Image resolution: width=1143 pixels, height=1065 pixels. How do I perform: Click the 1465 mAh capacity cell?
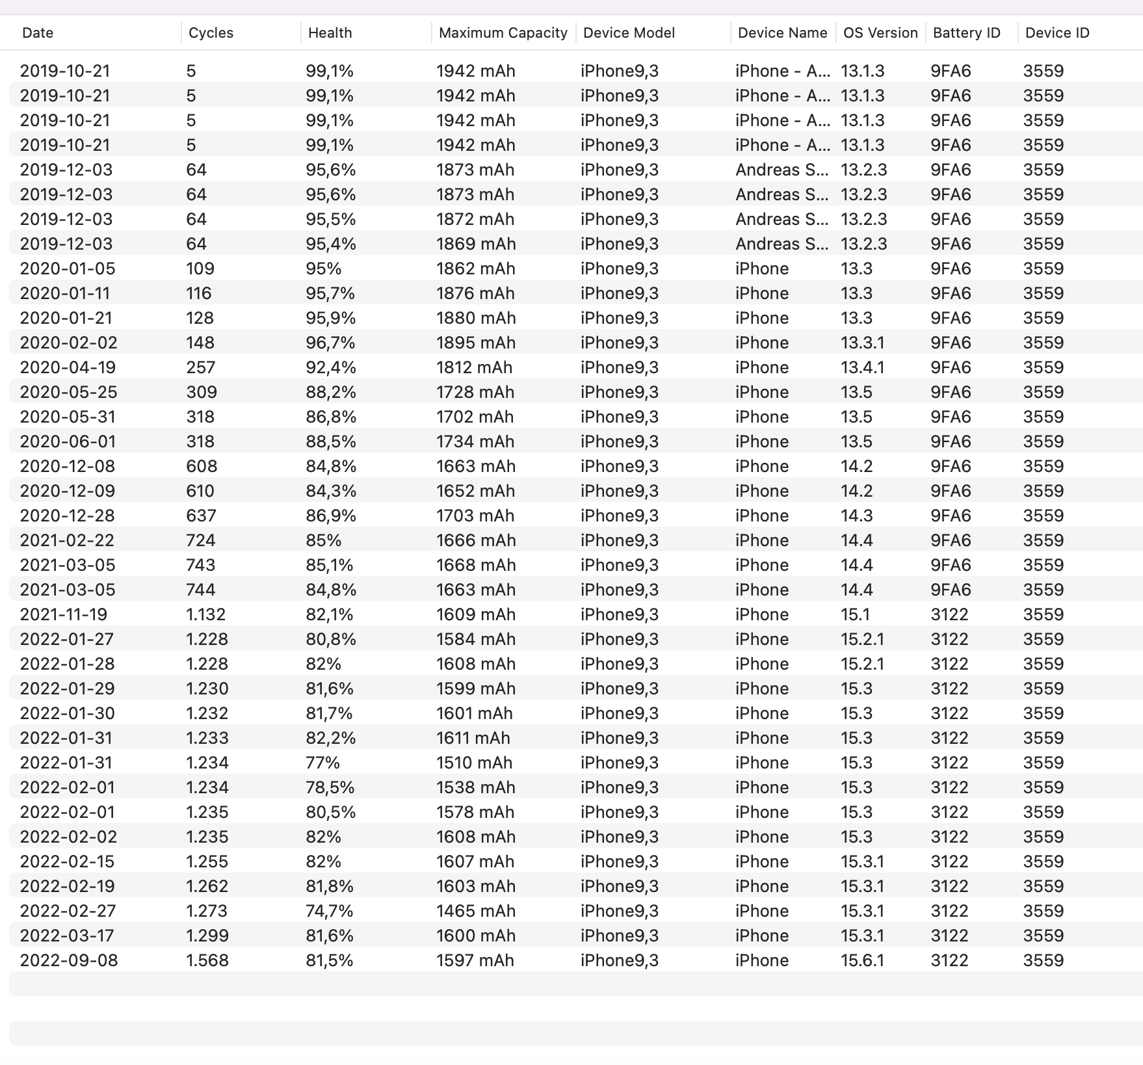tap(476, 911)
